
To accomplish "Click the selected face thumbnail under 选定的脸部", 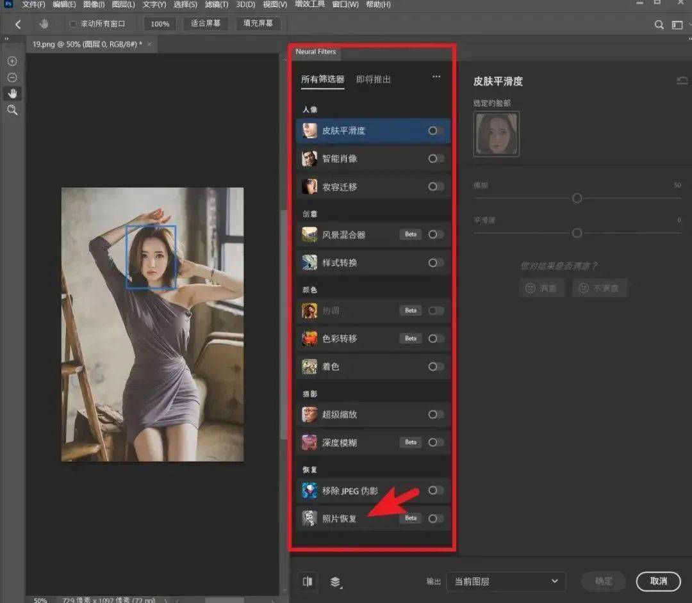I will pyautogui.click(x=496, y=134).
